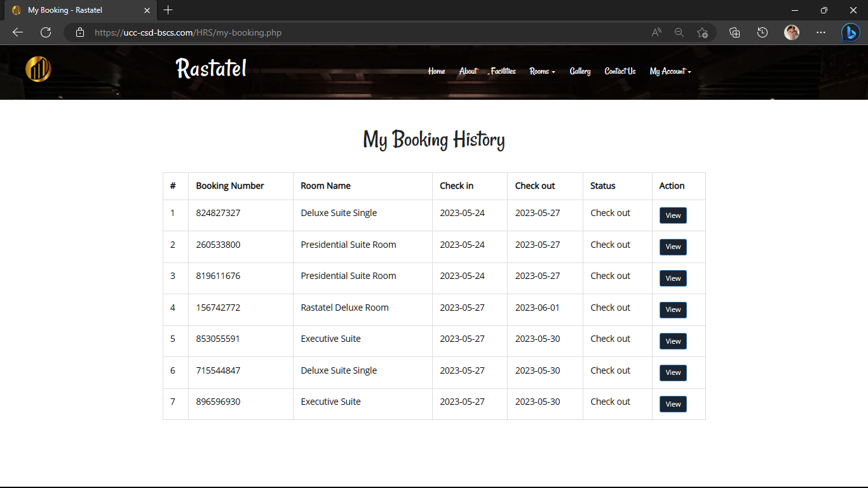Refresh the current page
Viewport: 868px width, 488px height.
(45, 32)
